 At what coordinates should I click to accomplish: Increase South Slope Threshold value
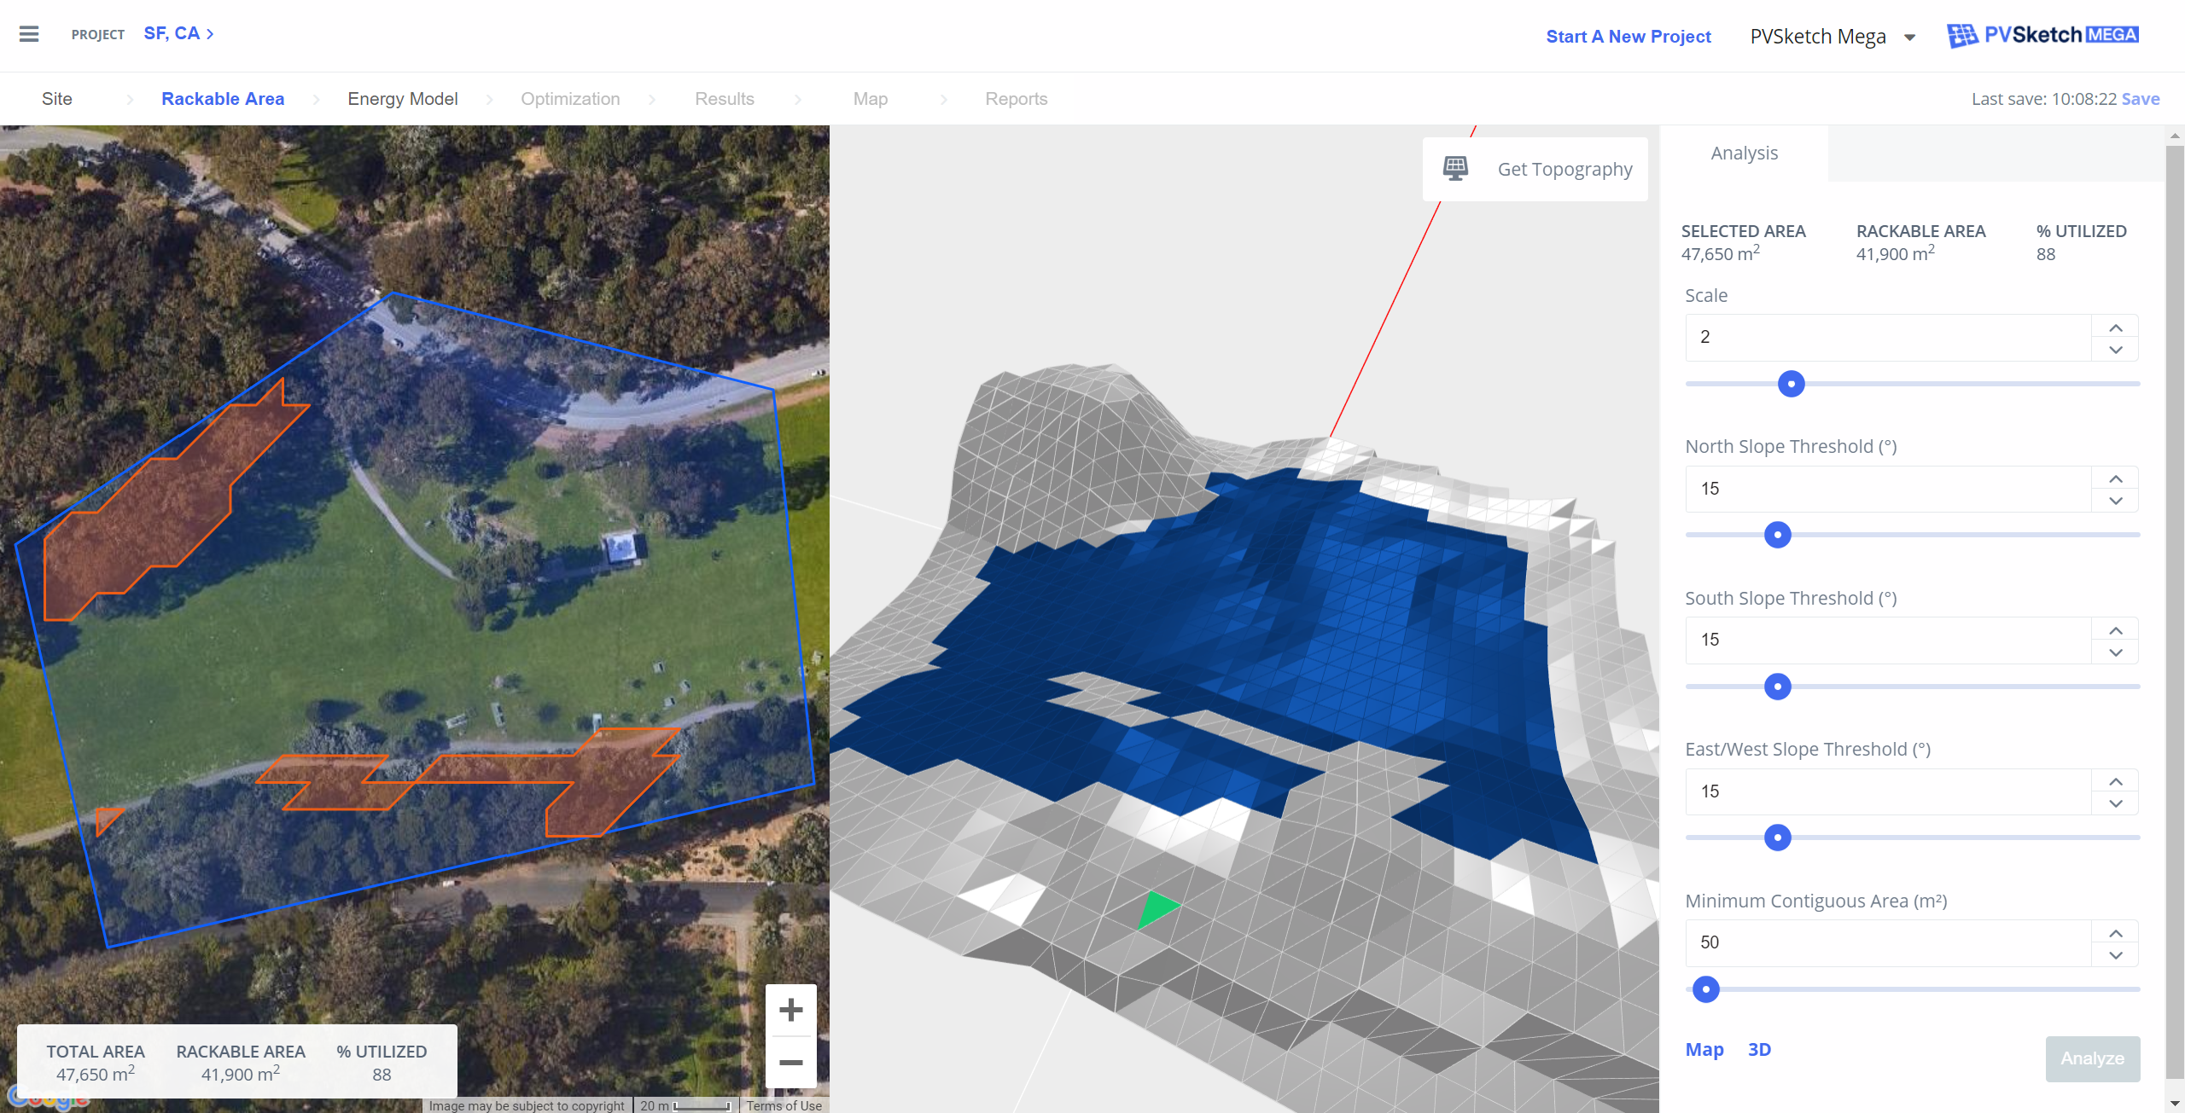[x=2115, y=630]
